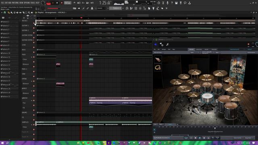Screen dimensions: 258x145
Task: Click the playlist speaker playback tool
Action: [x=32, y=12]
